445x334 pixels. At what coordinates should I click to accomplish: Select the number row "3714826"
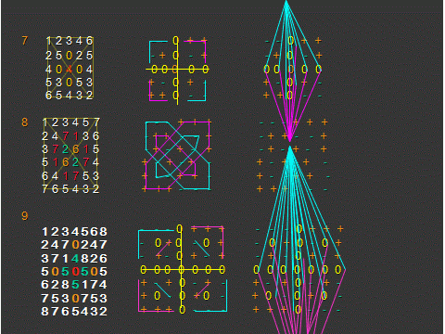[x=74, y=258]
